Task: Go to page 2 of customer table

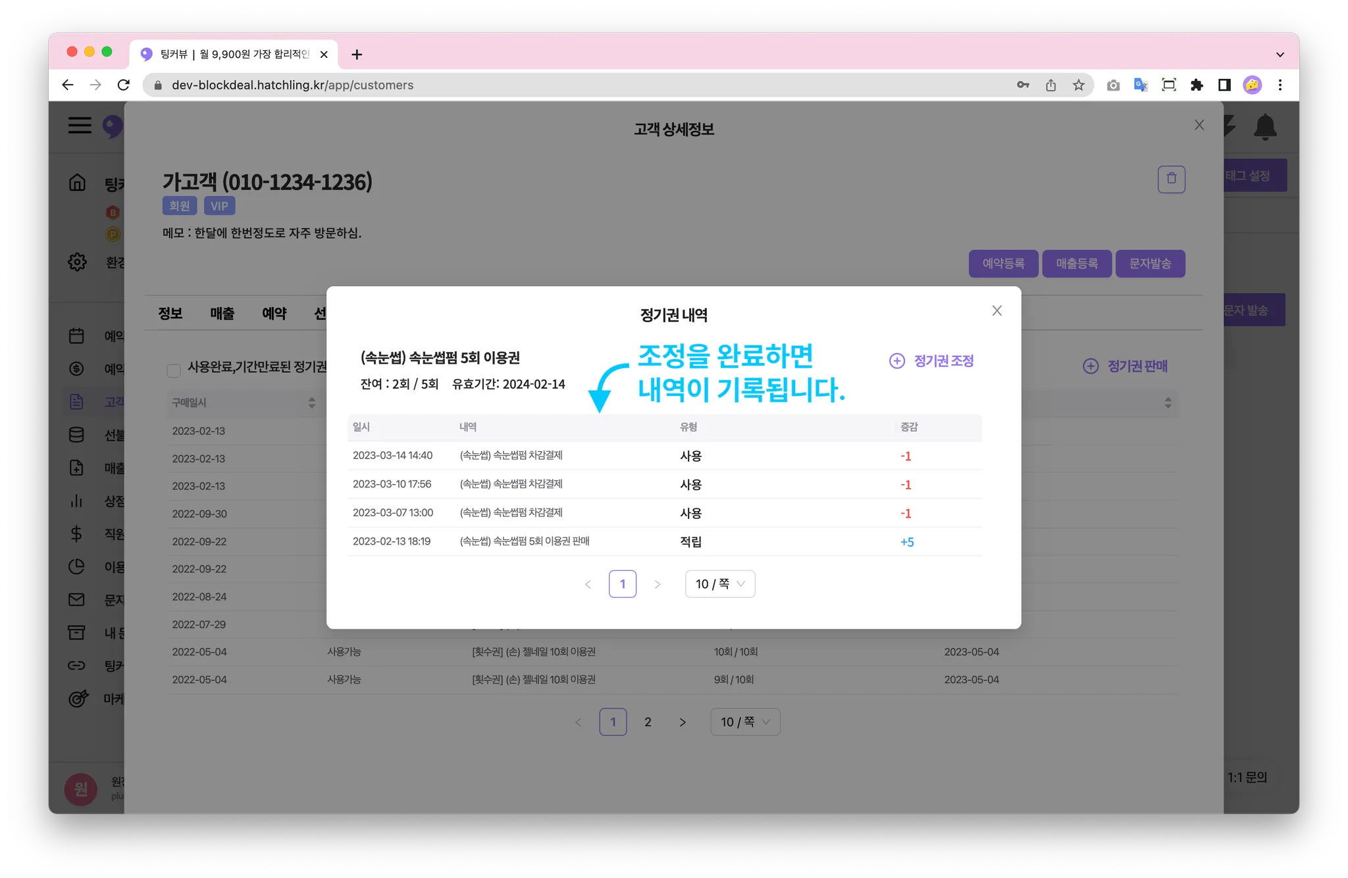Action: tap(648, 722)
